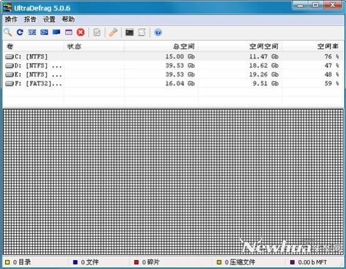Open the 操作 menu

[x=11, y=19]
